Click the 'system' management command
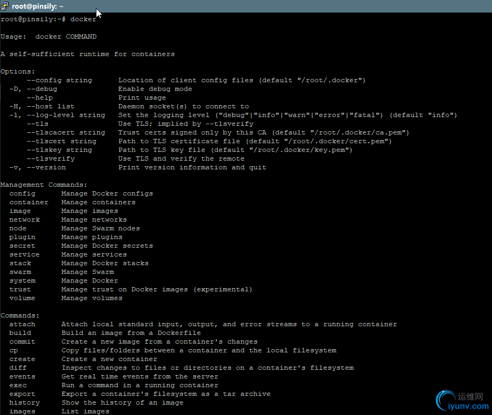The image size is (492, 415). [22, 280]
